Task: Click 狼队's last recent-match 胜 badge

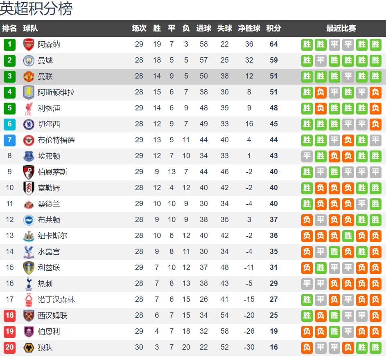Action: [x=375, y=347]
